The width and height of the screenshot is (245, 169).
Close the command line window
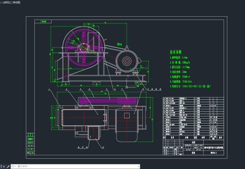pos(4,167)
